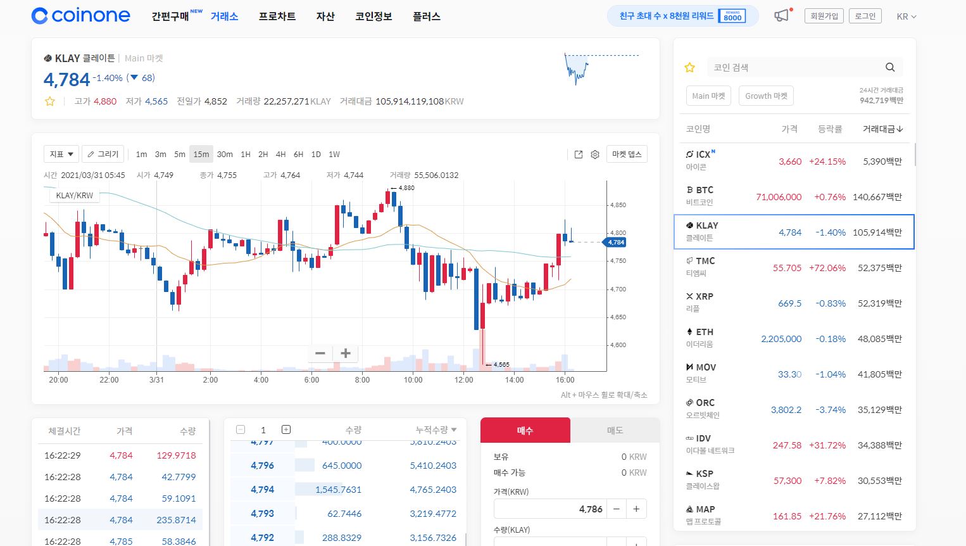
Task: Click the 마켓 뎁스 button
Action: pos(627,154)
